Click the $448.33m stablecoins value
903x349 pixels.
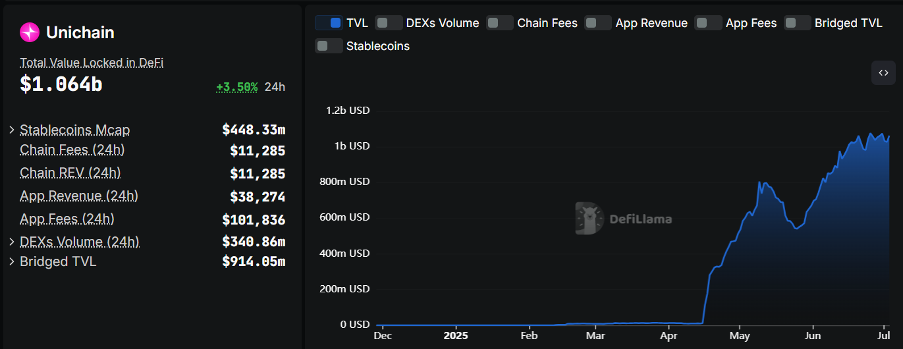pyautogui.click(x=254, y=130)
